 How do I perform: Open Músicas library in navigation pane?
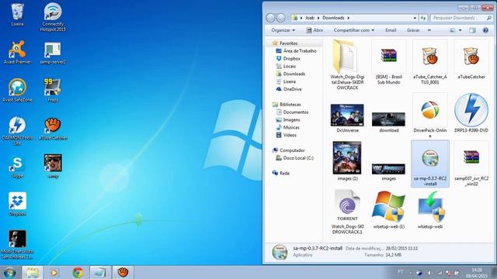(x=288, y=127)
